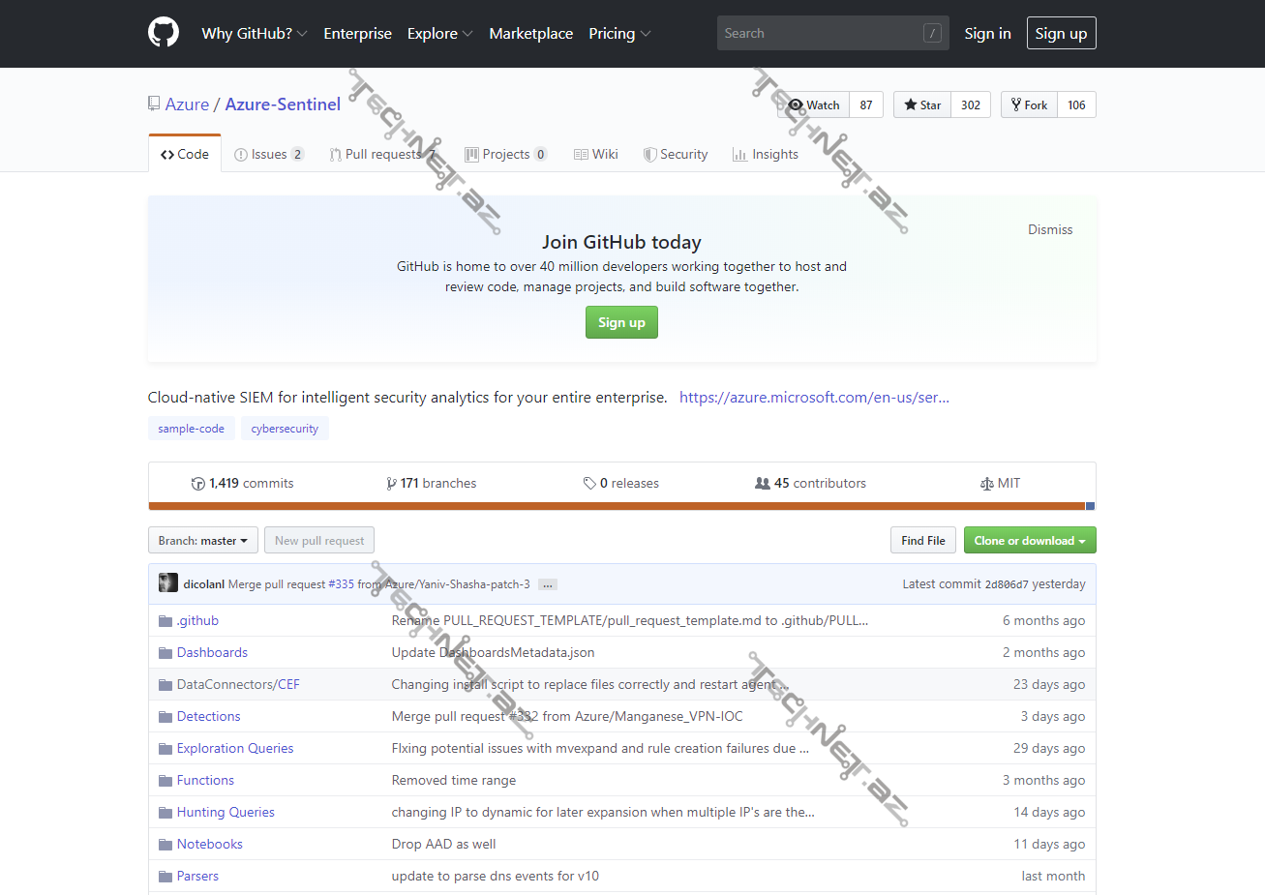This screenshot has width=1265, height=895.
Task: Expand the Why GitHub? menu
Action: click(x=254, y=34)
